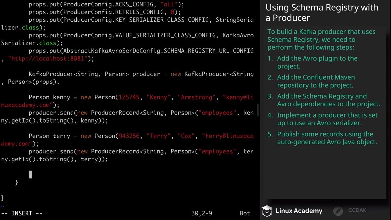Screen dimensions: 391x220
Task: Click the slide title Using Schema Registry
Action: pyautogui.click(x=322, y=13)
